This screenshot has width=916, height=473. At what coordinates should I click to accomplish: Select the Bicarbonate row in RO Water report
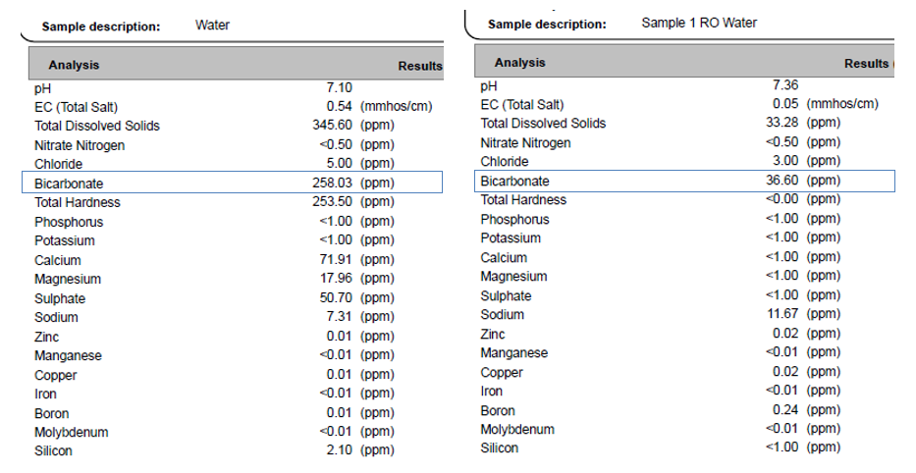point(684,181)
